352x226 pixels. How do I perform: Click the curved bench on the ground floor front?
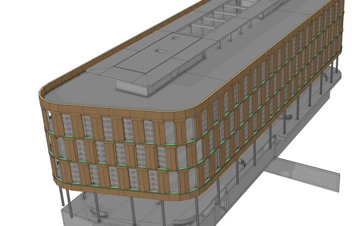pyautogui.click(x=98, y=212)
